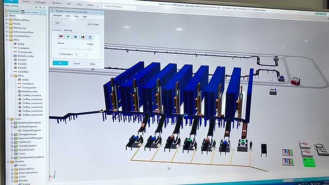Click the EventController dialog help question mark
The height and width of the screenshot is (185, 329).
(x=96, y=12)
